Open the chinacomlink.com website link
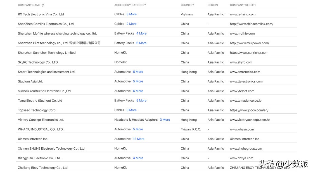This screenshot has width=313, height=173. (x=252, y=24)
